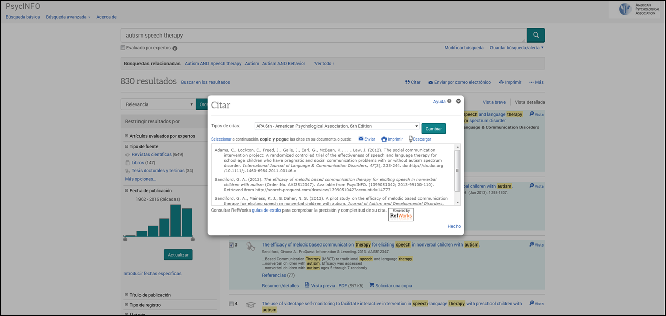
Task: Open Referencias (77) for result 3
Action: click(x=278, y=275)
